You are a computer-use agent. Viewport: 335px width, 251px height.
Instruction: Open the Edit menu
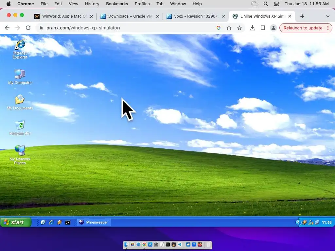click(58, 4)
